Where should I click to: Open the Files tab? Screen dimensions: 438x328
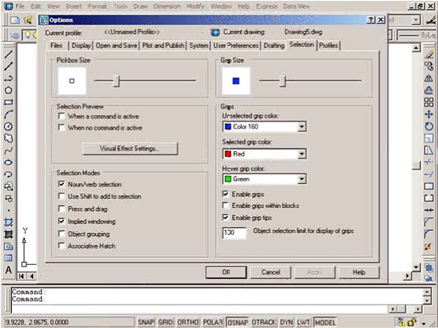tap(57, 46)
